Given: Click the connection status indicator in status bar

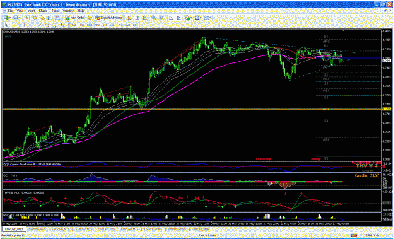Looking at the screenshot, I should coord(354,235).
